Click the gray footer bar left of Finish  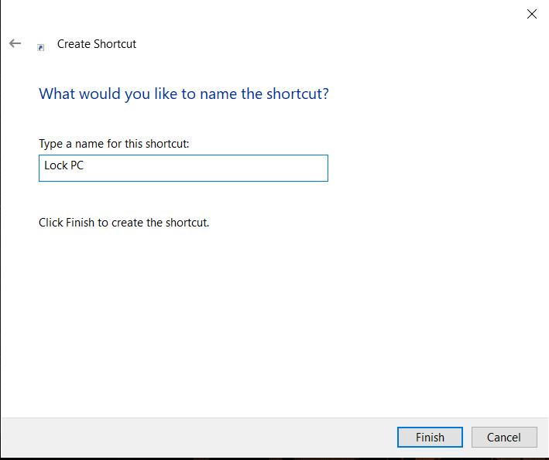(194, 438)
